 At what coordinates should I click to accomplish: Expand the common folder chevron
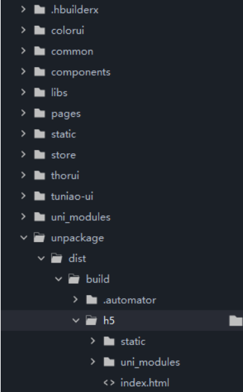23,51
